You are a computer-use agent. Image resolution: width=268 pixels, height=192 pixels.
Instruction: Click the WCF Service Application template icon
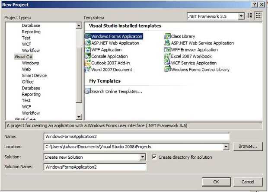click(x=168, y=63)
